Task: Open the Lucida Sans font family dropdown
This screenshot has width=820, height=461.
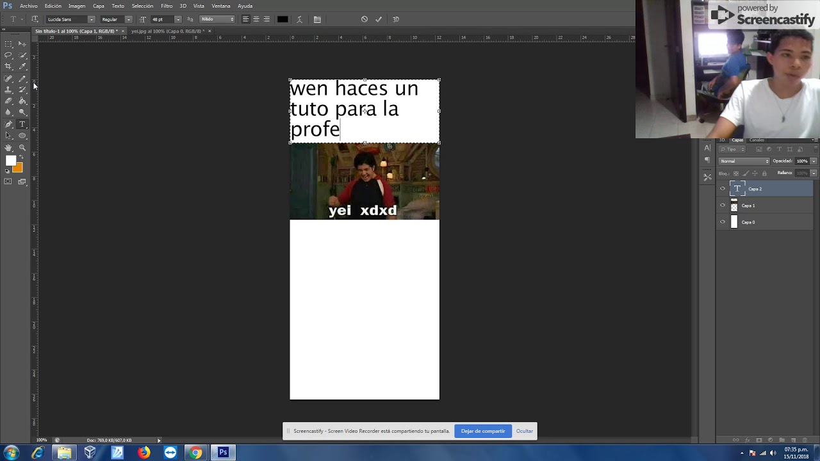Action: [91, 19]
